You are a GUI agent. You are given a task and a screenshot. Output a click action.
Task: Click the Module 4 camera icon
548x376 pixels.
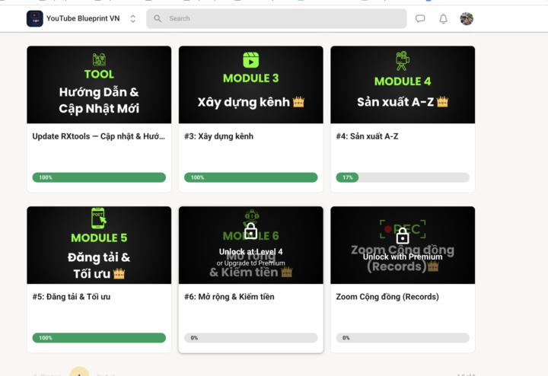tap(403, 61)
